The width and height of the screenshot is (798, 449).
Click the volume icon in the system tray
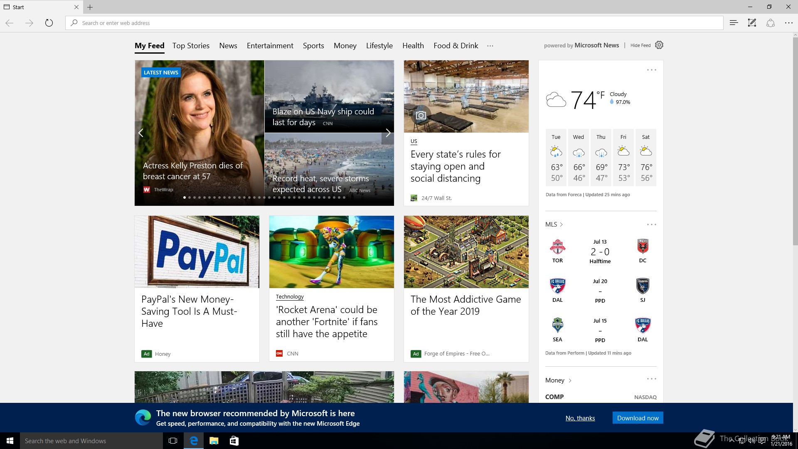click(751, 441)
